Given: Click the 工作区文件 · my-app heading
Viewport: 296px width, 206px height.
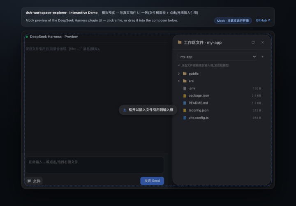Looking at the screenshot, I should pos(203,43).
